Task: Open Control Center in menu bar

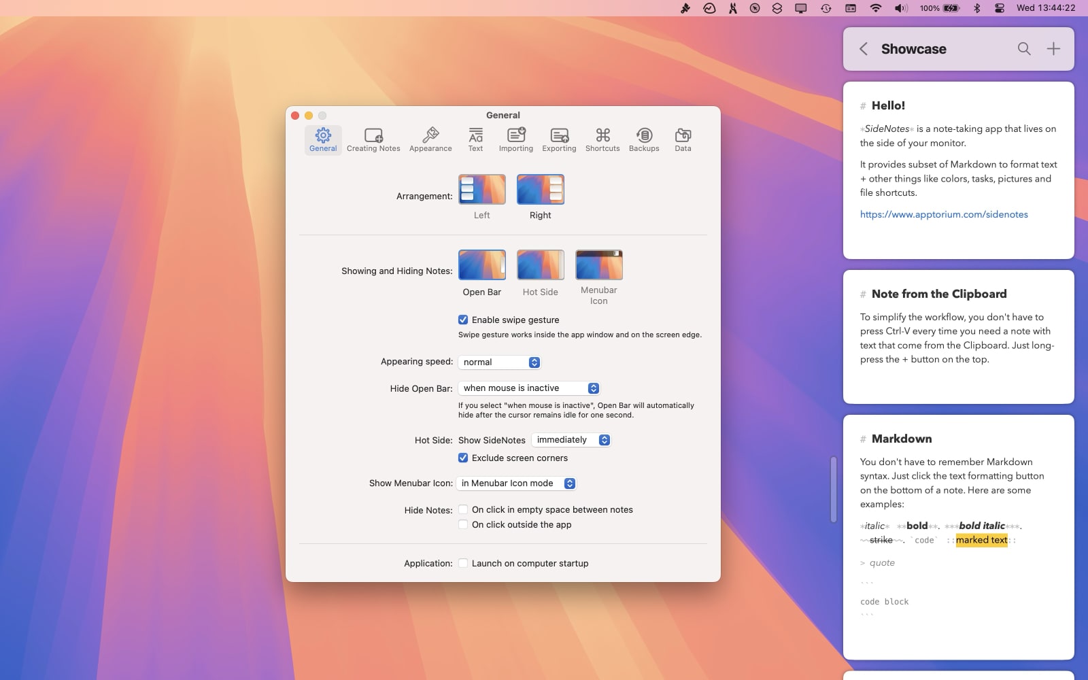Action: (x=1000, y=8)
